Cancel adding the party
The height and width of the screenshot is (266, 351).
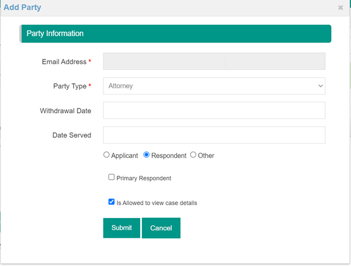tap(161, 228)
